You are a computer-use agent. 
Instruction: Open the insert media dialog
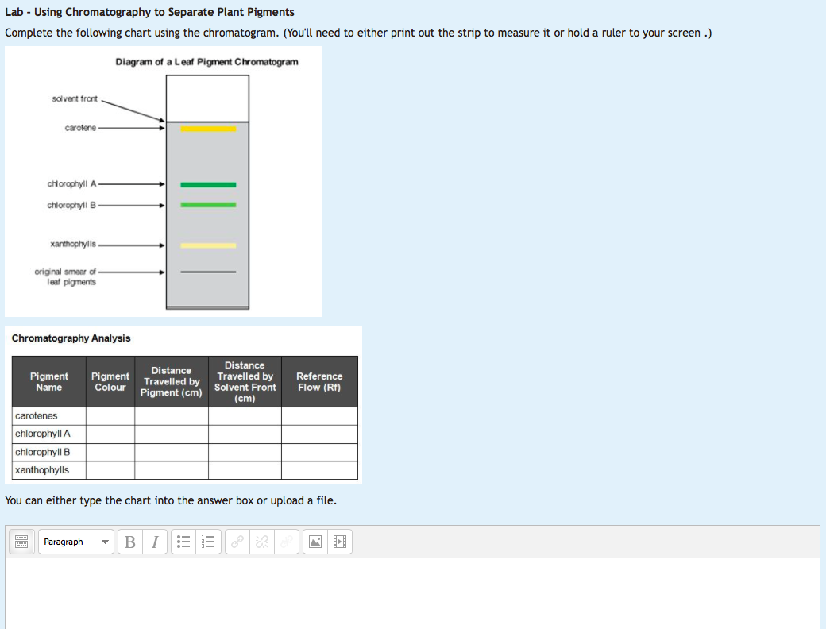point(340,542)
